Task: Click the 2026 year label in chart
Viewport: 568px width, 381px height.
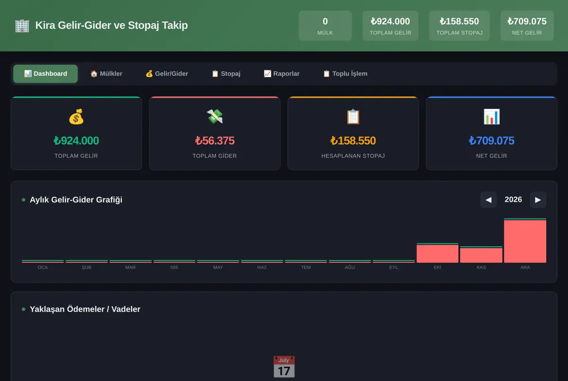Action: pyautogui.click(x=514, y=199)
